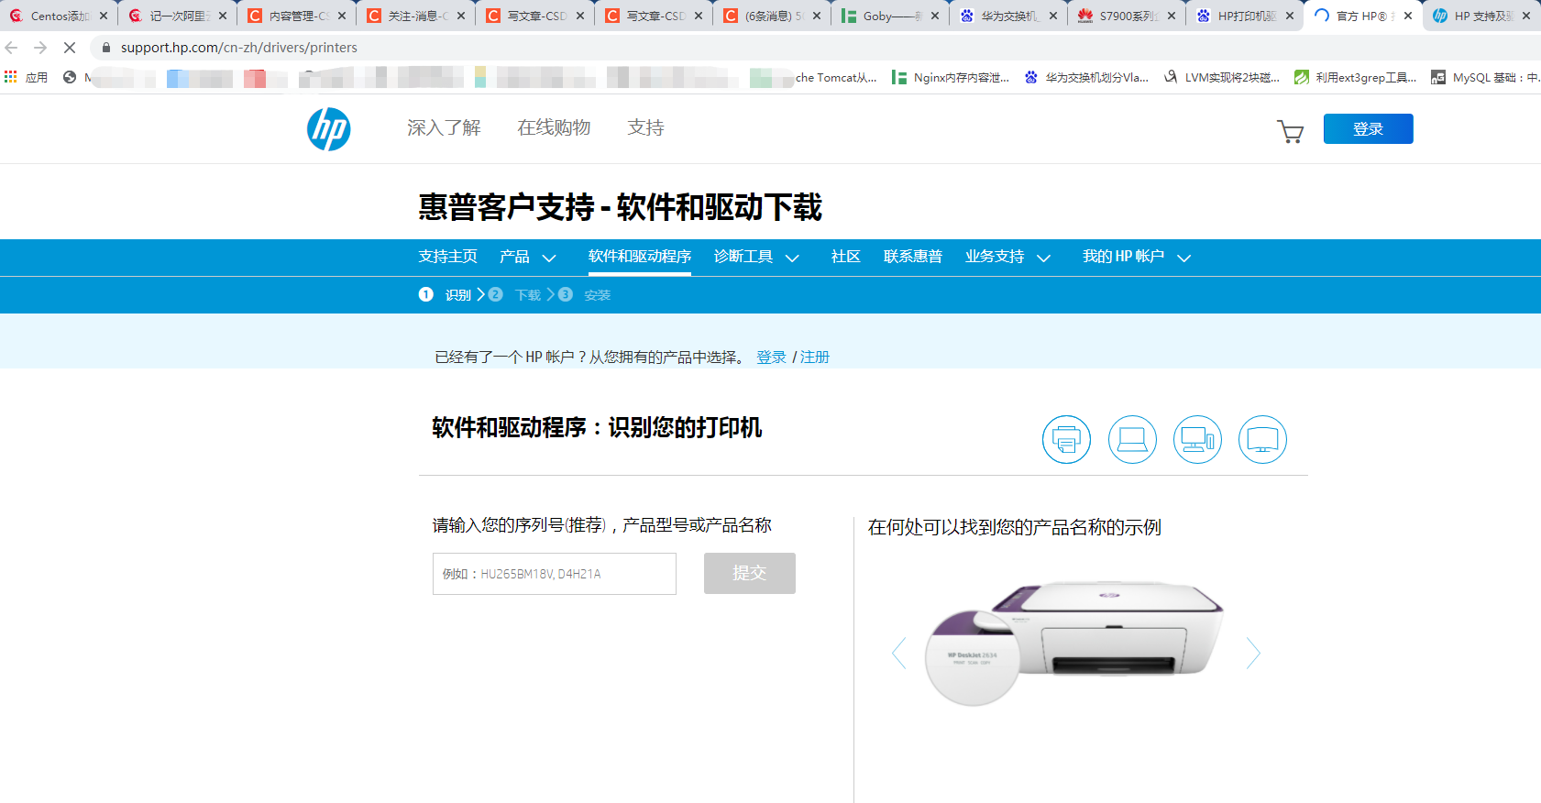Show next printer example image

click(x=1253, y=653)
